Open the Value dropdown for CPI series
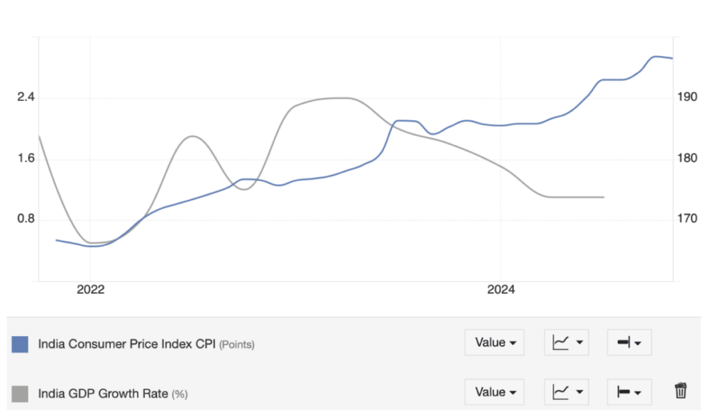 pos(494,342)
